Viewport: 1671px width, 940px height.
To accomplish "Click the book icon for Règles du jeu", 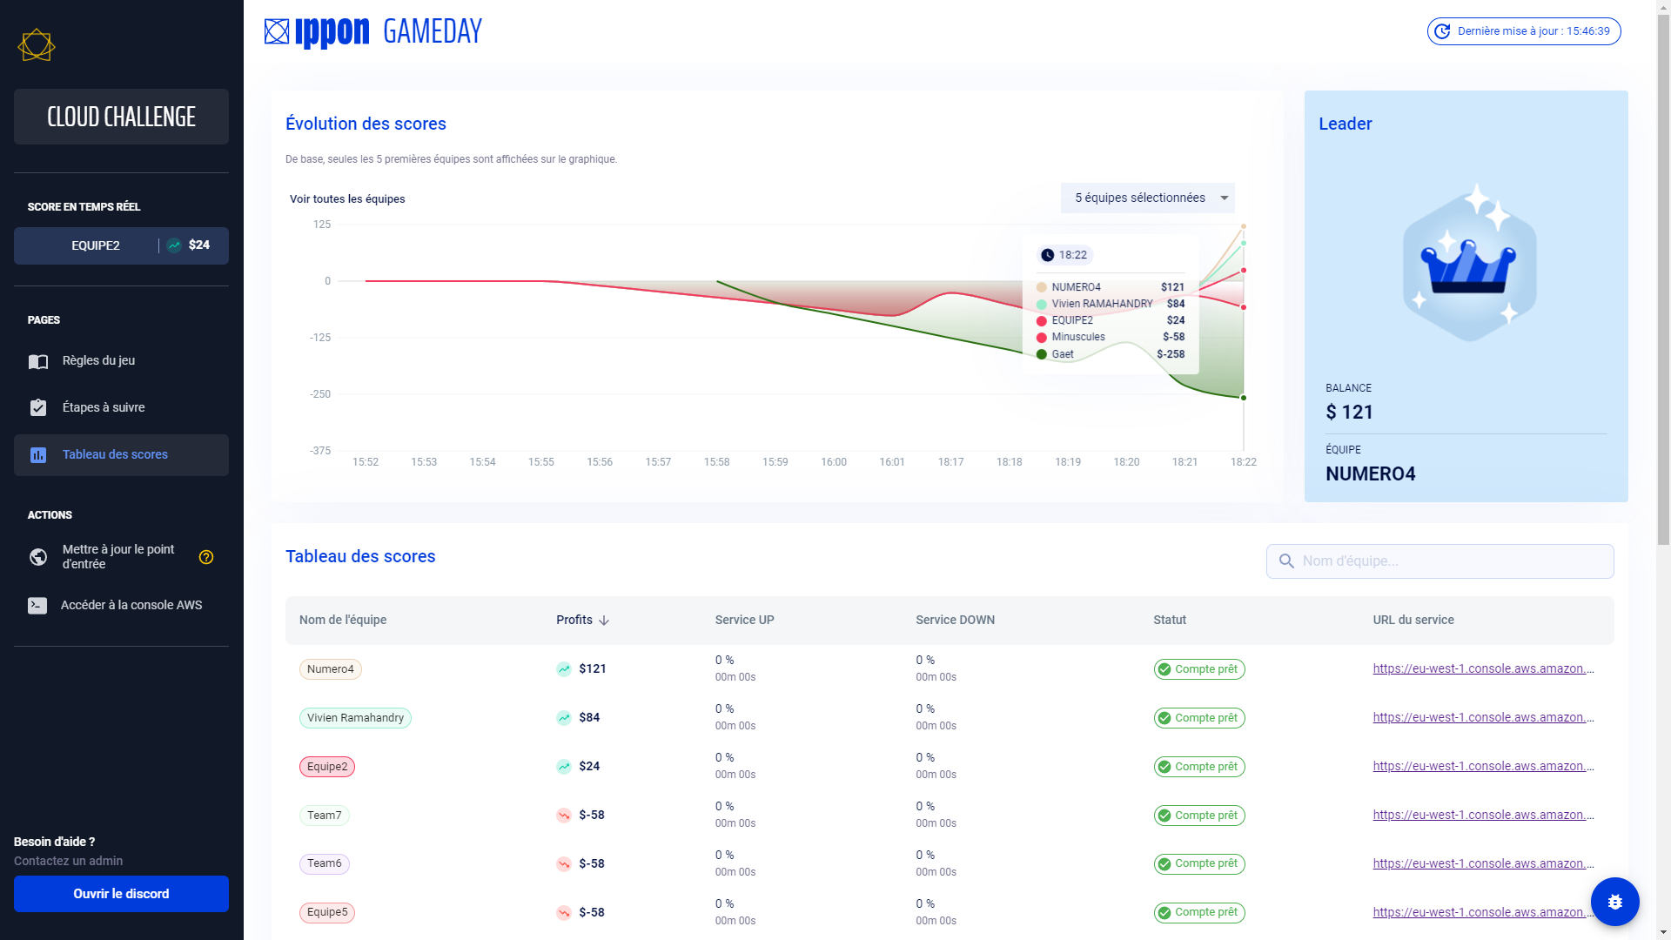I will tap(38, 361).
